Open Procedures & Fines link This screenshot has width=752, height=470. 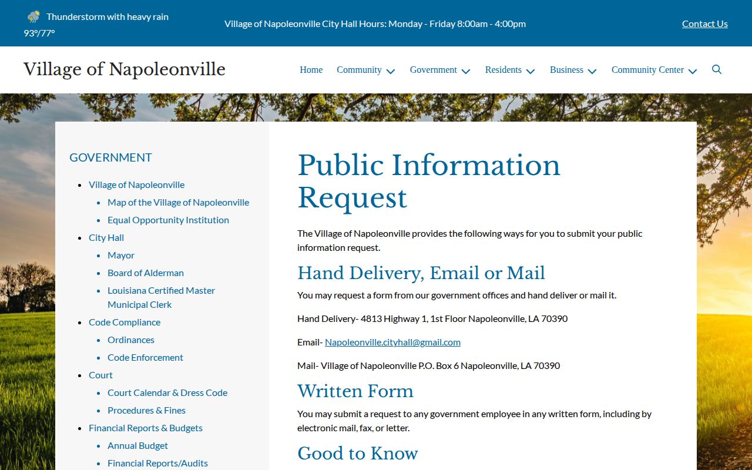146,410
